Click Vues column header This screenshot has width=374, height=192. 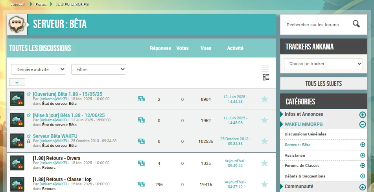(x=206, y=48)
